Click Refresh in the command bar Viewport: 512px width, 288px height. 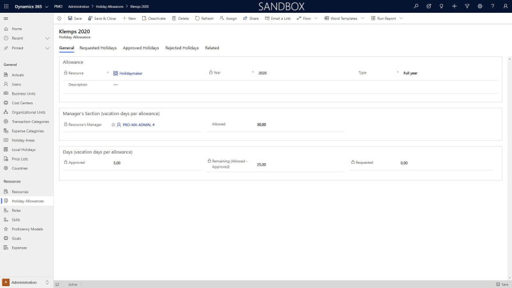point(204,19)
